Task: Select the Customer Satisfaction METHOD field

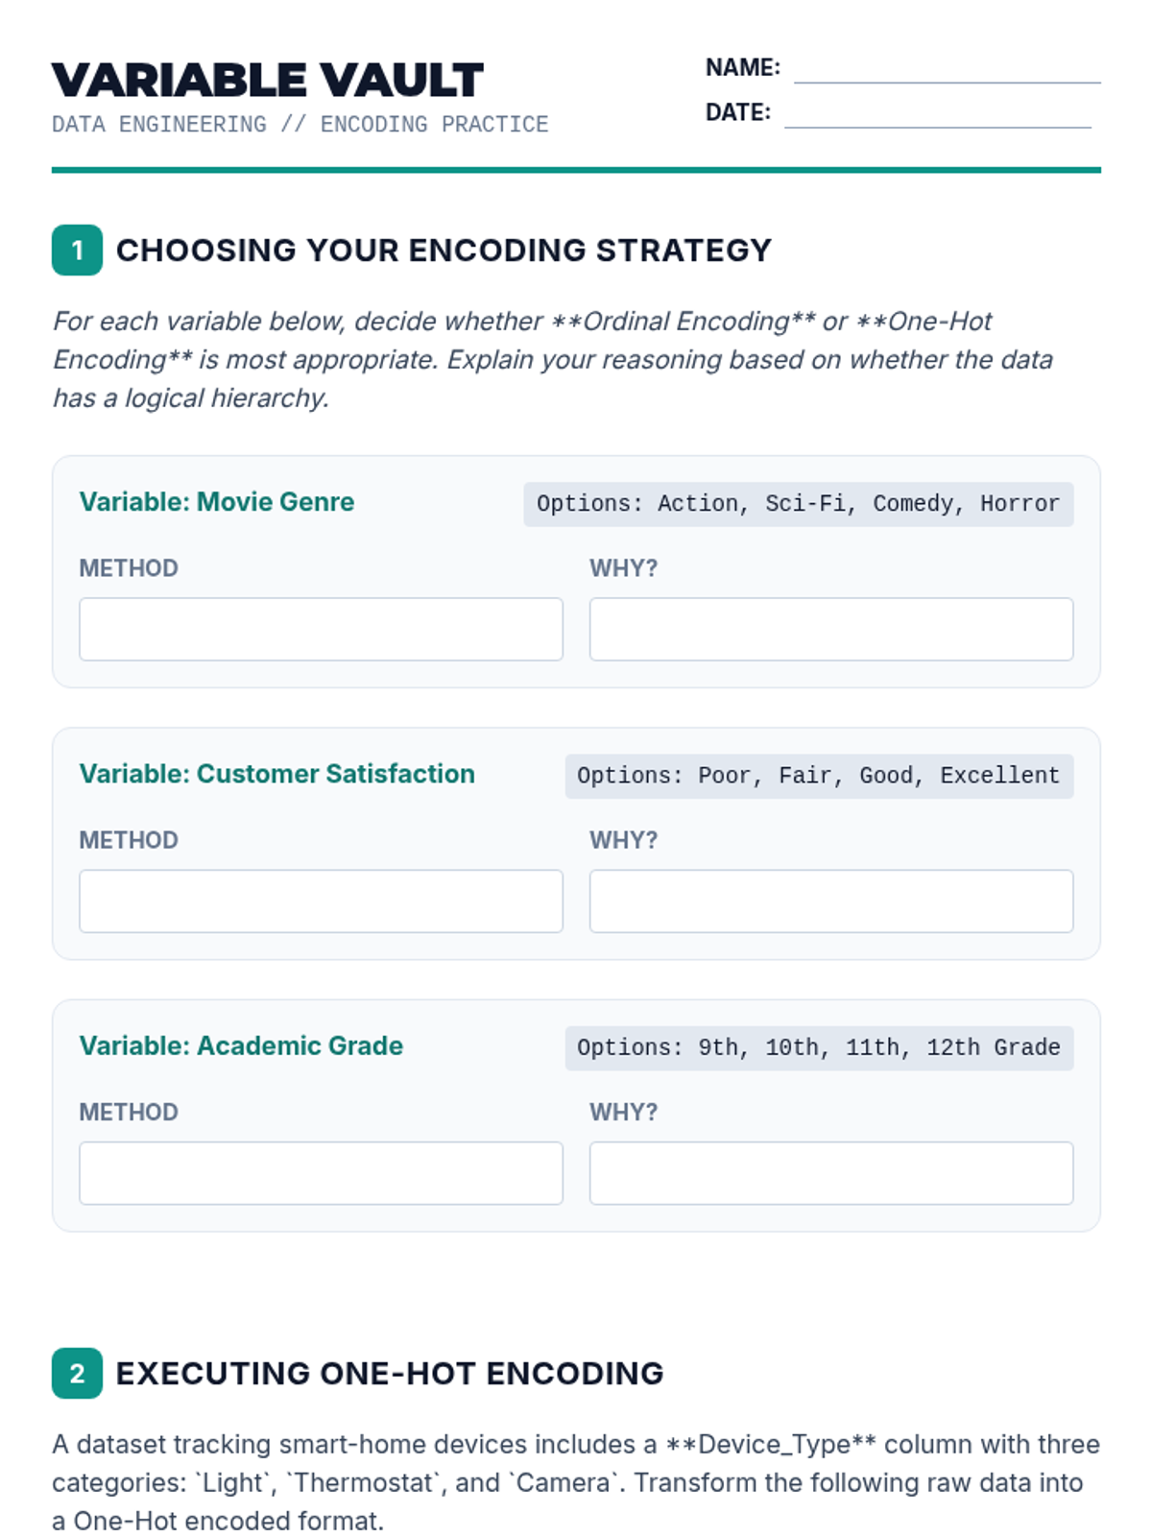Action: 321,900
